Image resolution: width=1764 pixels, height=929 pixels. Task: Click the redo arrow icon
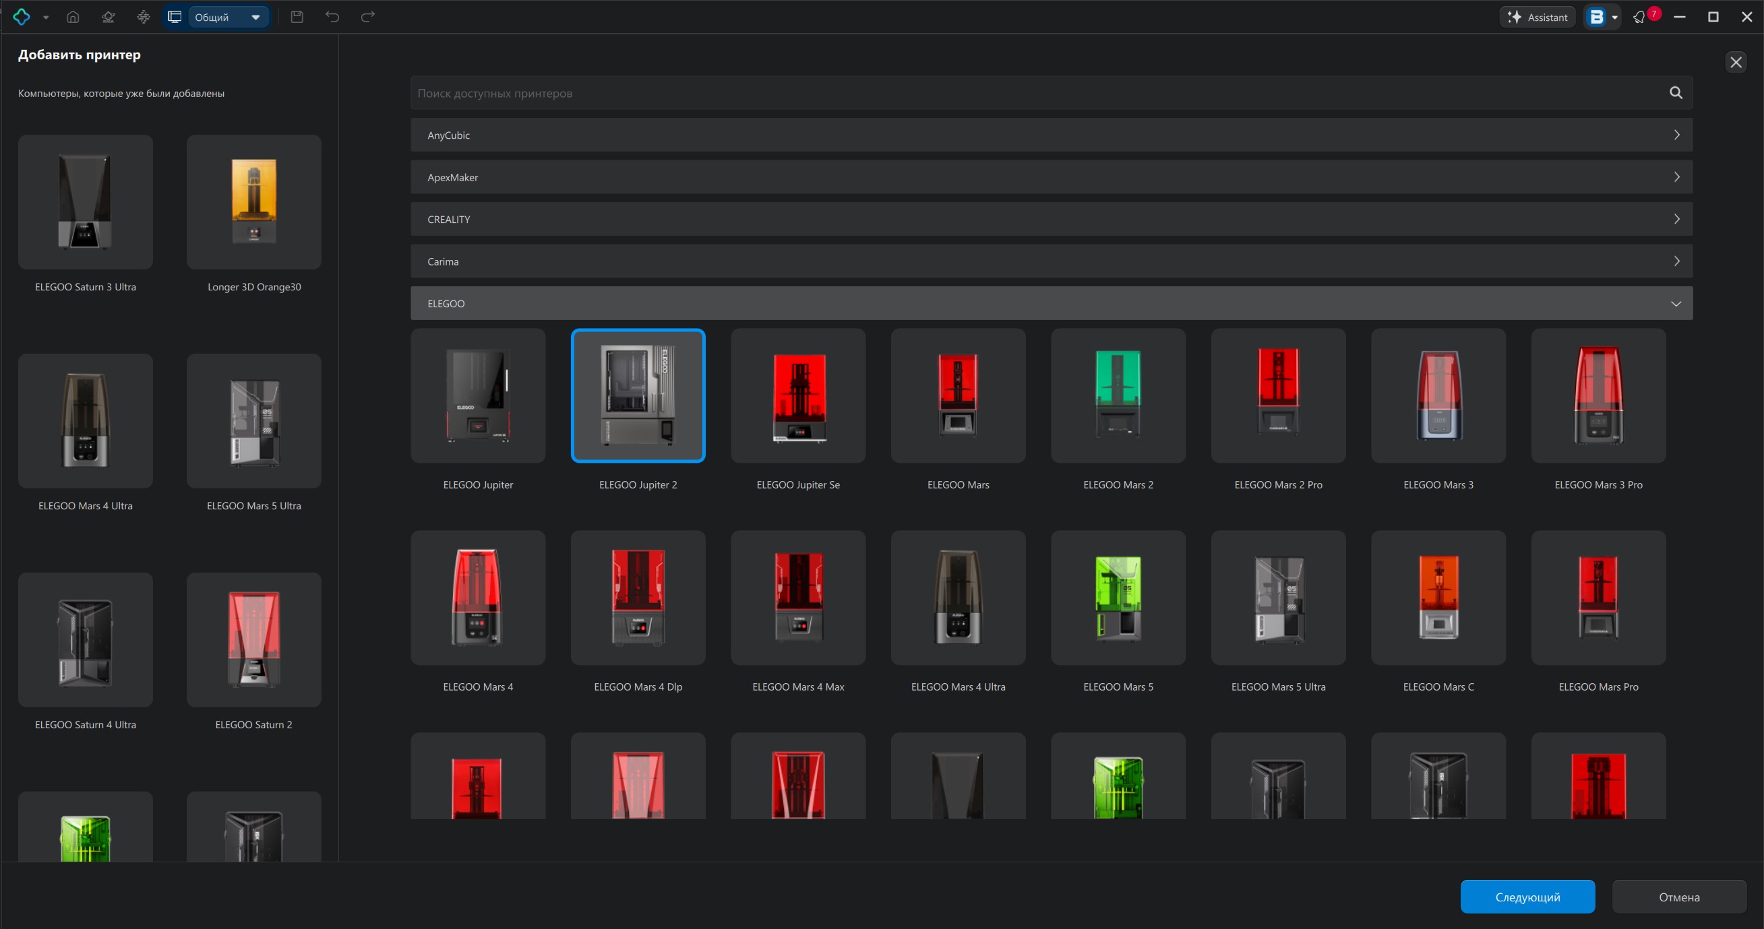tap(368, 16)
